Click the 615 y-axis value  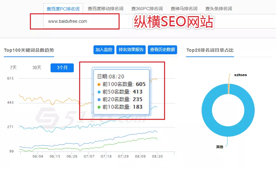(x=10, y=78)
